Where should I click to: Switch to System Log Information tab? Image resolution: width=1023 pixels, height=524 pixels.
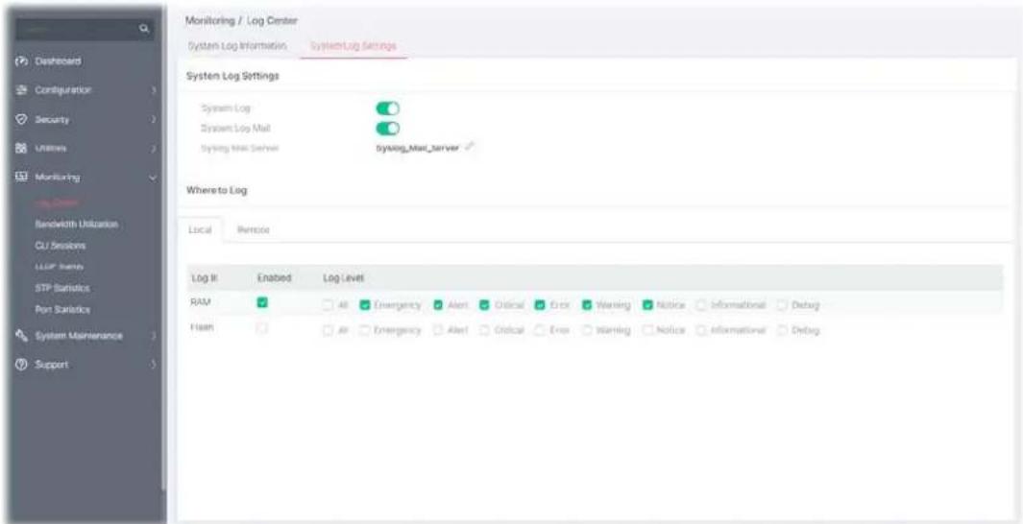(237, 46)
